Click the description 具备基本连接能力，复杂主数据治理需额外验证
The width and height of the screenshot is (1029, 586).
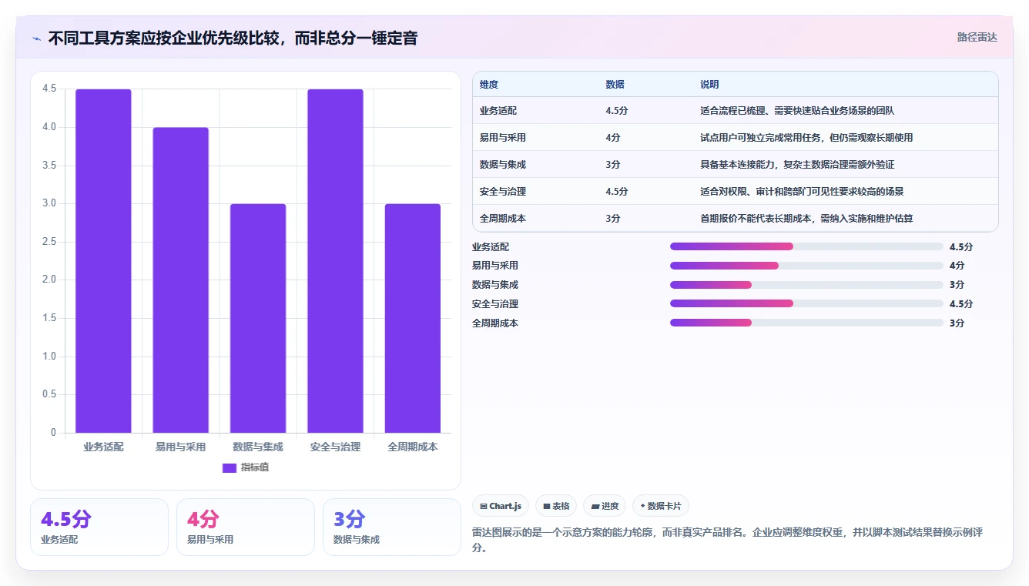point(797,165)
